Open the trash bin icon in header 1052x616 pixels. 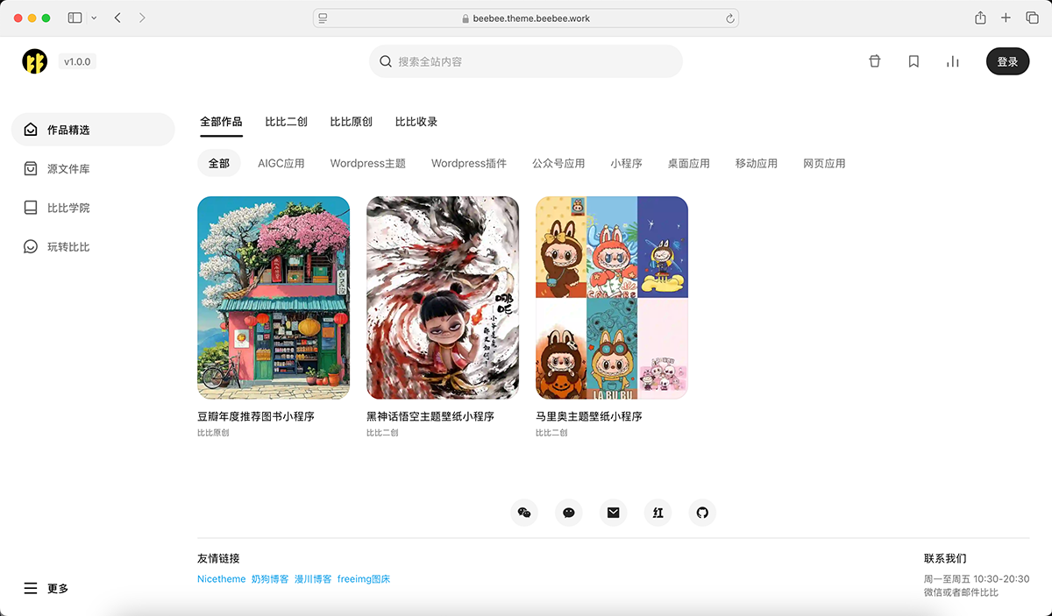coord(874,61)
